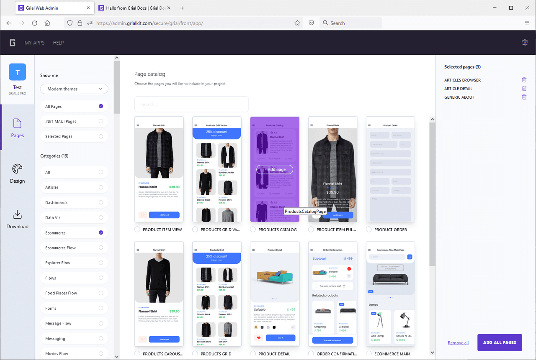
Task: Close the Grial Web Admin tab
Action: [88, 8]
